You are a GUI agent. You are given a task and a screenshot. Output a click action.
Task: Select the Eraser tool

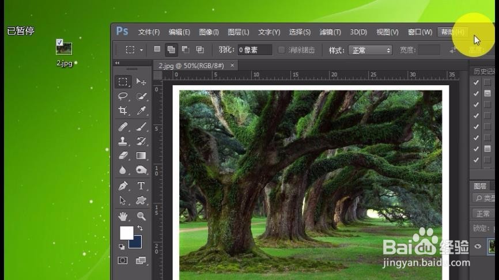[123, 156]
